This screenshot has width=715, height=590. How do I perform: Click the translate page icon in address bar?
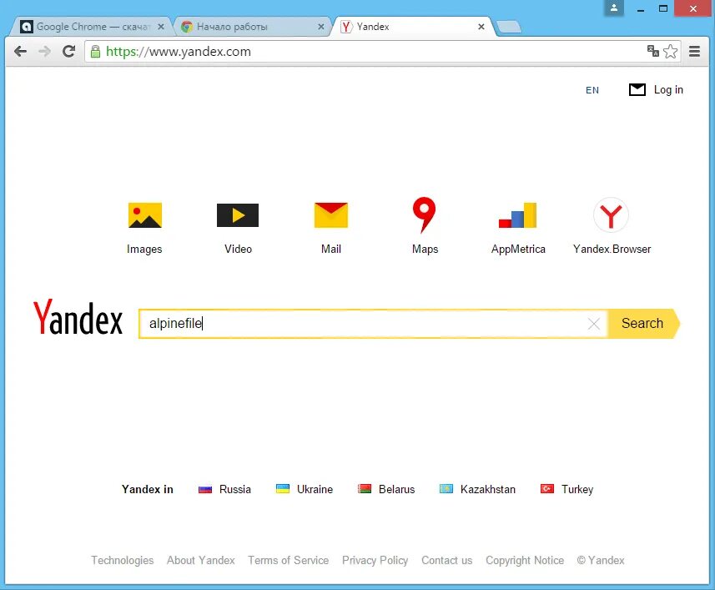(653, 51)
